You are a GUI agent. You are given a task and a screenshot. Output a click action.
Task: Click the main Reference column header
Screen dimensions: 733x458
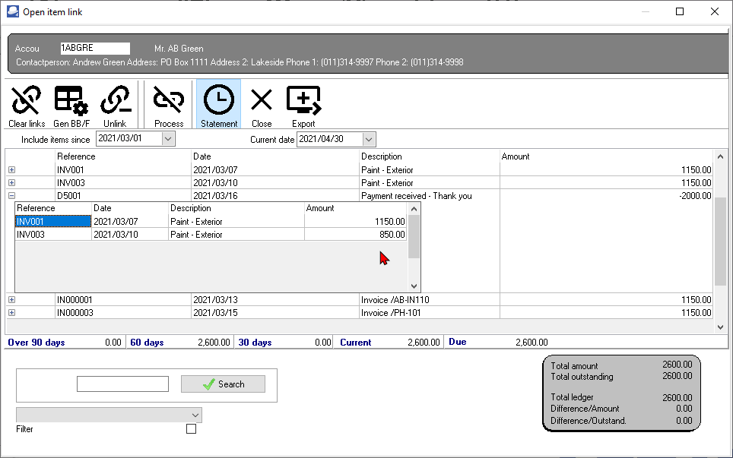[123, 156]
